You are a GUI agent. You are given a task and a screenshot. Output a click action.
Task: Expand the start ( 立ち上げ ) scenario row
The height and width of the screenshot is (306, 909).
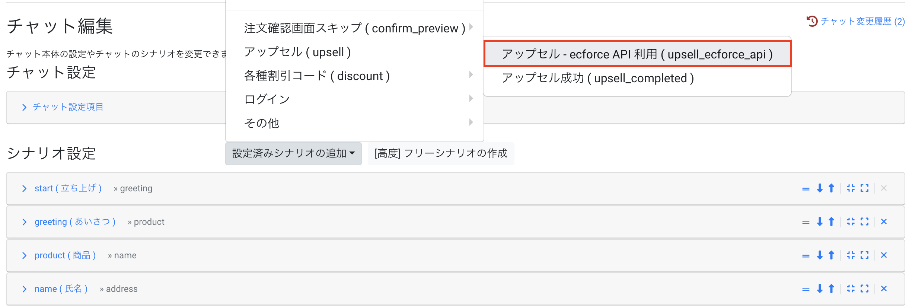pos(68,188)
